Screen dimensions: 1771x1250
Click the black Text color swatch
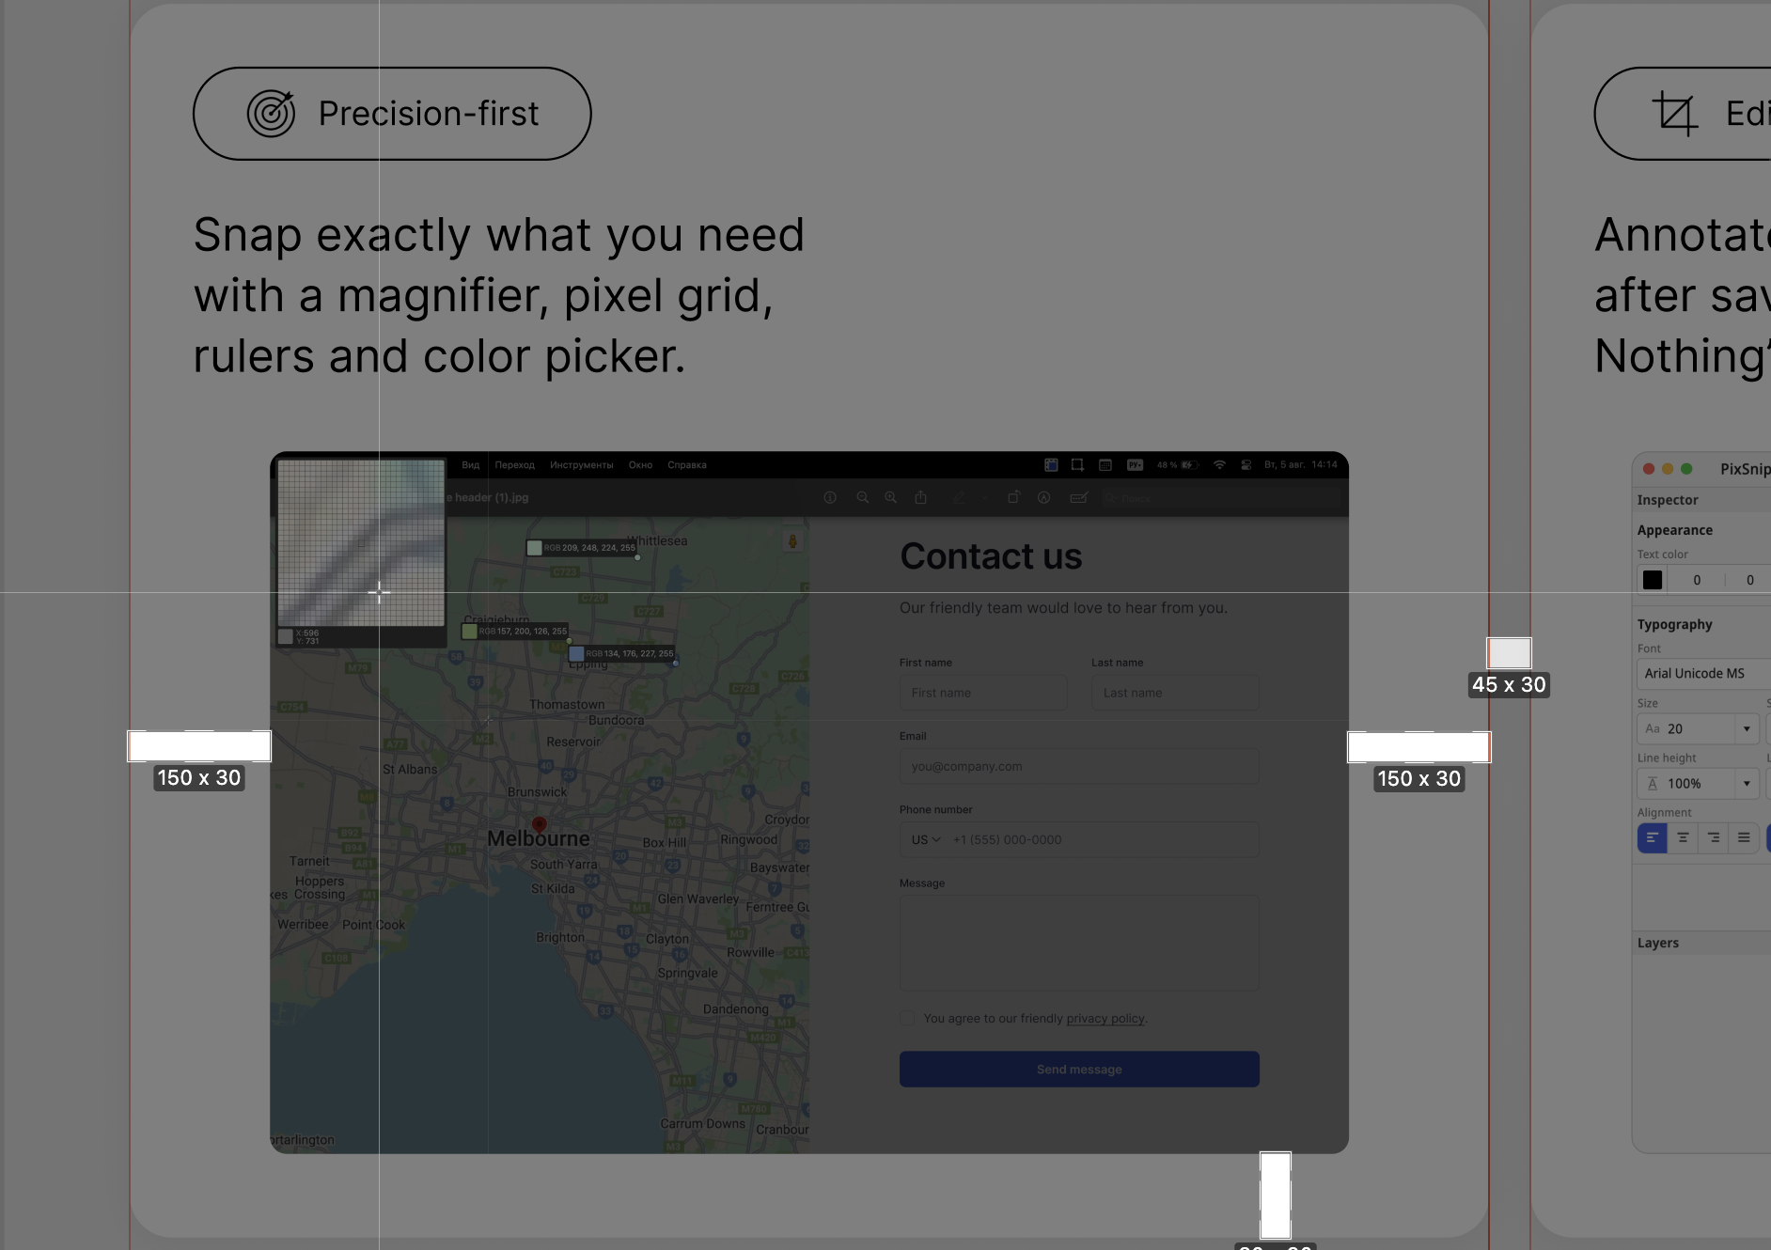point(1653,580)
